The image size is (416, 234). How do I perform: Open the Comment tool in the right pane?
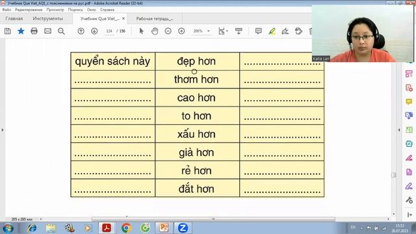[x=409, y=101]
